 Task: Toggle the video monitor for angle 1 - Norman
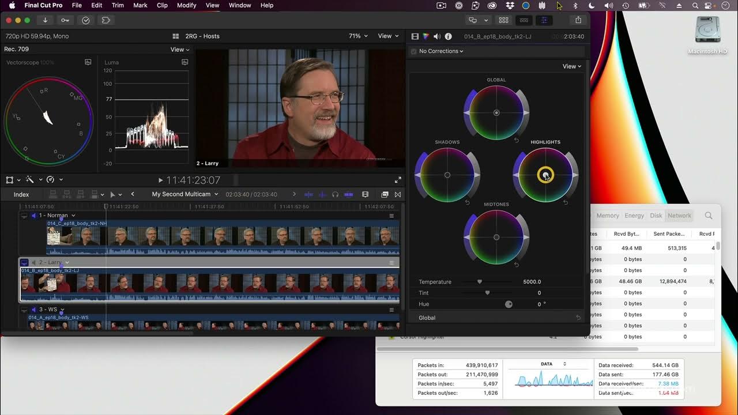click(24, 216)
